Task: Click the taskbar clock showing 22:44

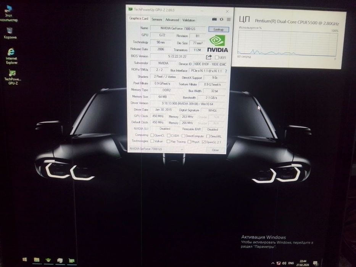Action: coord(303,263)
